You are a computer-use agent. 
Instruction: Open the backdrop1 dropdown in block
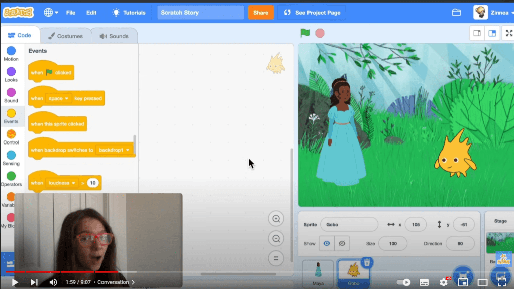point(114,150)
